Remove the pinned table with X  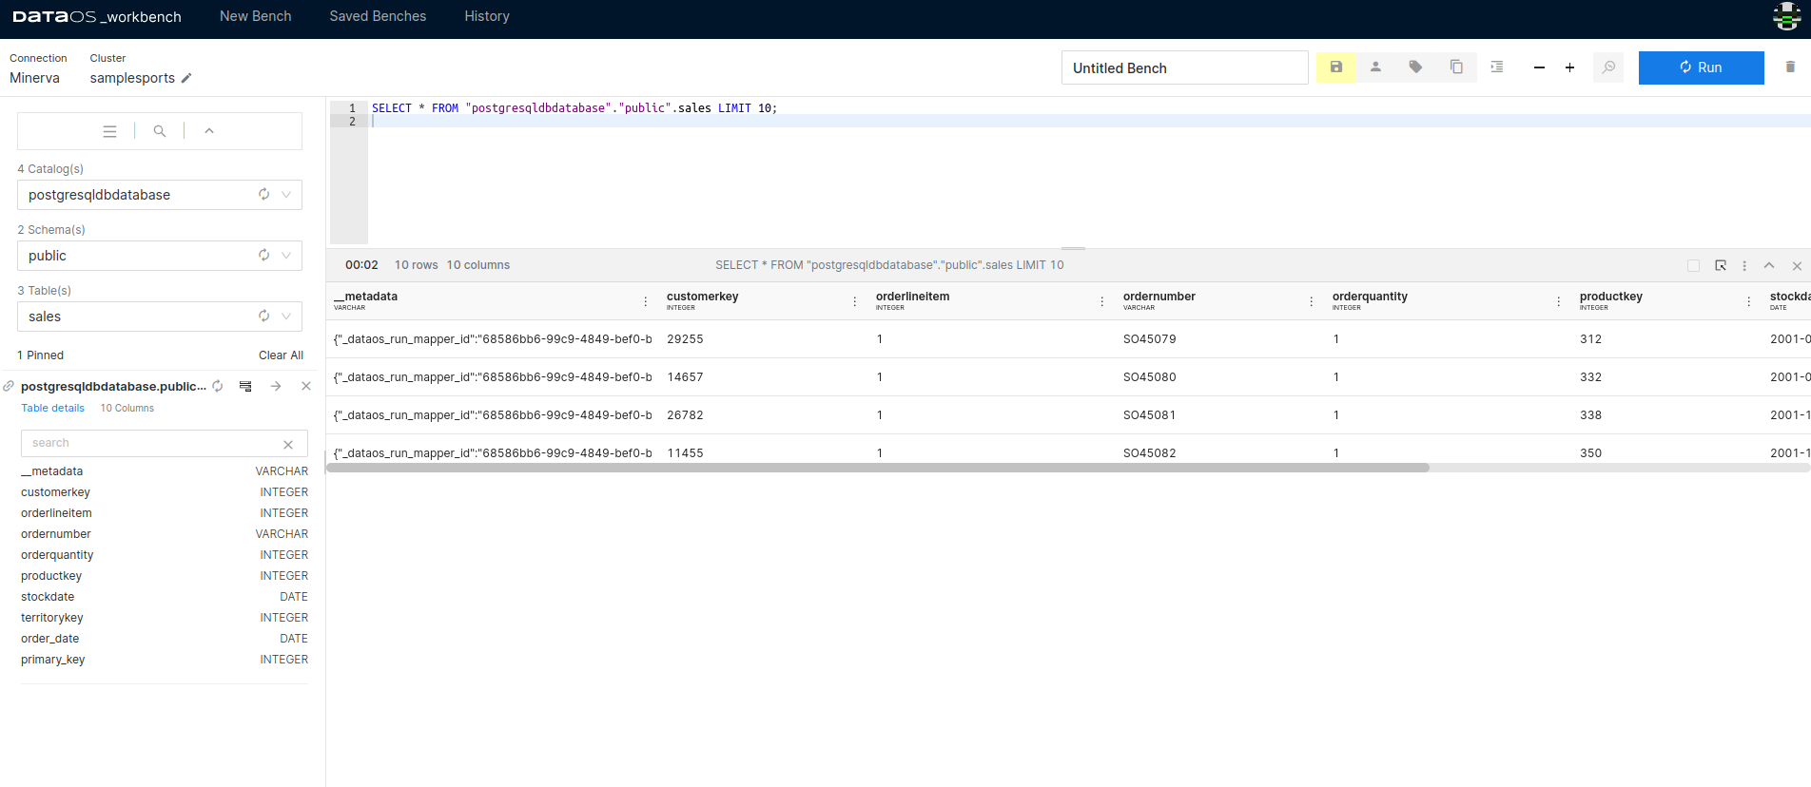pyautogui.click(x=306, y=386)
